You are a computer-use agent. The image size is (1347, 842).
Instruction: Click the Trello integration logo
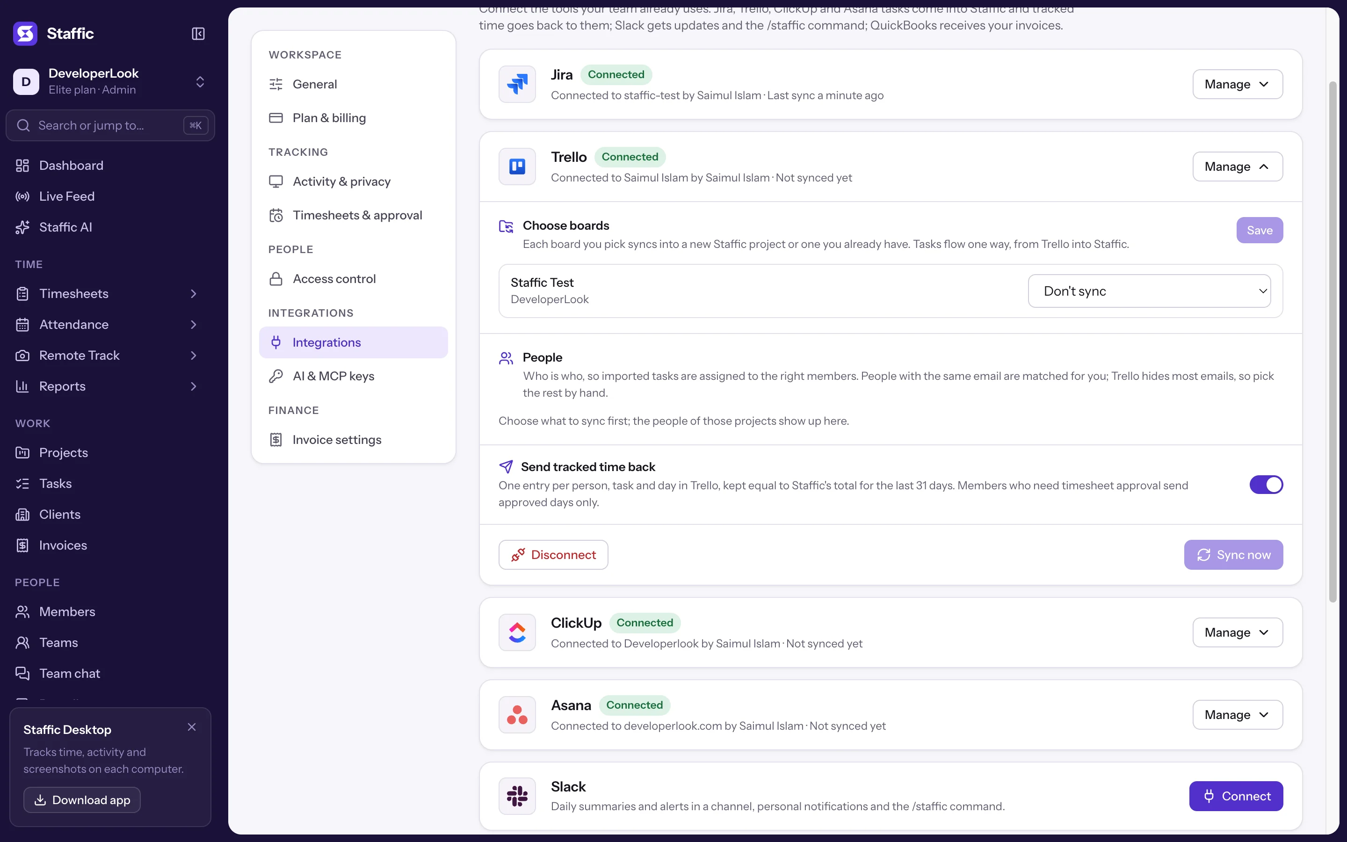pos(517,167)
